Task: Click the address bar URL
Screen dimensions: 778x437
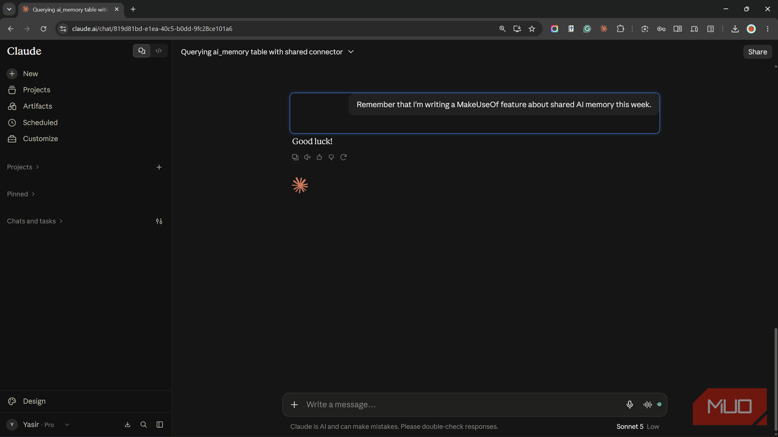Action: 152,29
